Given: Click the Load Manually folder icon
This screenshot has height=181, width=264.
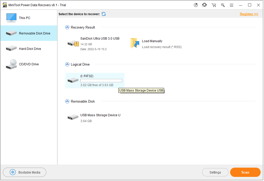Looking at the screenshot, I should click(x=135, y=43).
